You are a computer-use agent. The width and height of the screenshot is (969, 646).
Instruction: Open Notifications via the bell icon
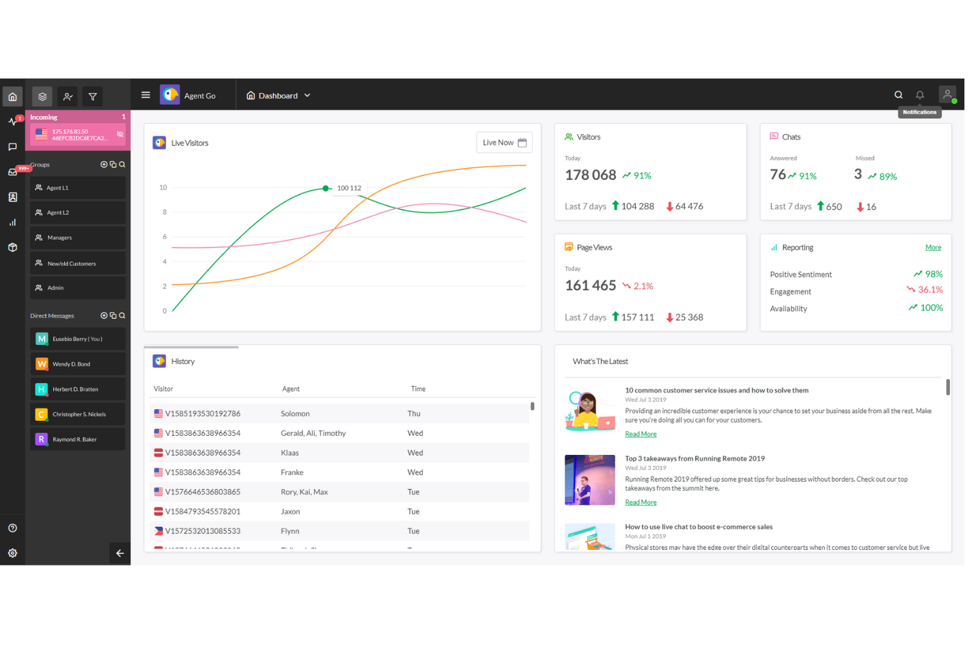click(x=919, y=94)
